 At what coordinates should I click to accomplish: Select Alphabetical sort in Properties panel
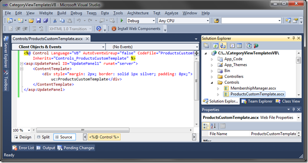tap(213, 126)
